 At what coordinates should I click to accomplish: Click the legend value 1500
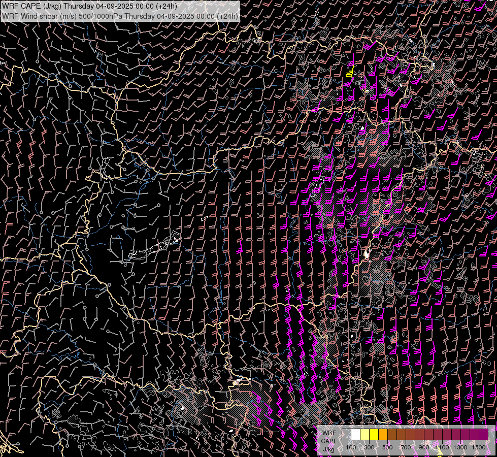(479, 447)
